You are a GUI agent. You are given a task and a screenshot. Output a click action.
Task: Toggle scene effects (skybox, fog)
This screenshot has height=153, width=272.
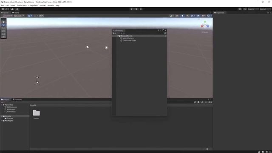(192, 16)
